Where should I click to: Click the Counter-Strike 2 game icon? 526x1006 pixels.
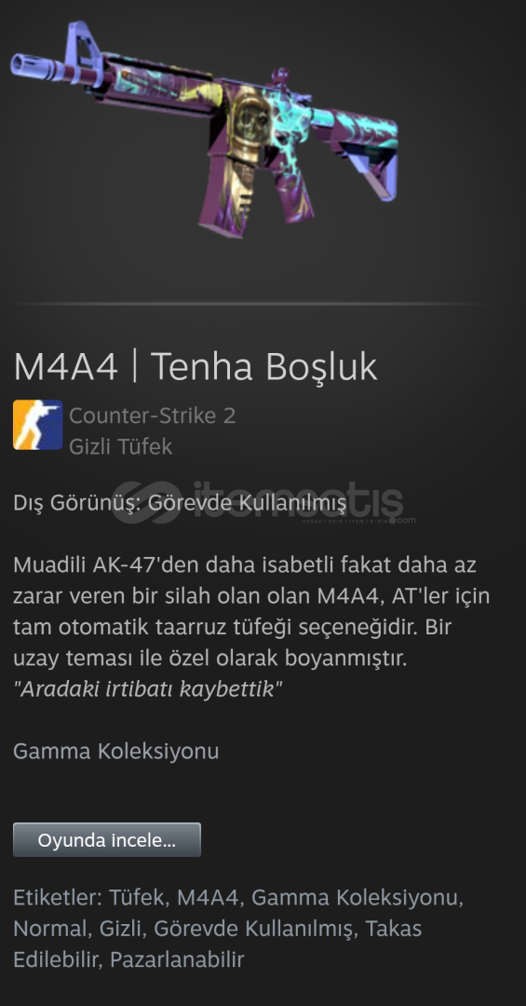click(x=38, y=425)
